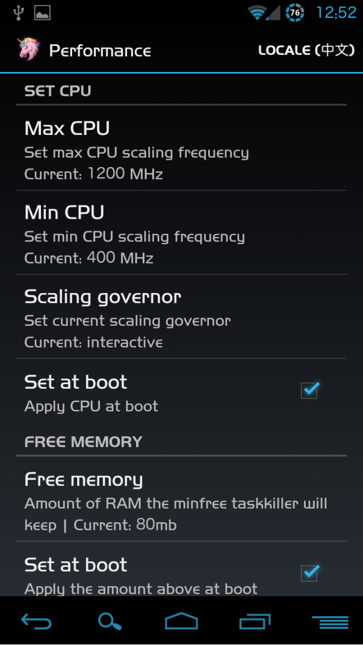Tap the Home navigation icon
The width and height of the screenshot is (363, 645).
pyautogui.click(x=181, y=621)
